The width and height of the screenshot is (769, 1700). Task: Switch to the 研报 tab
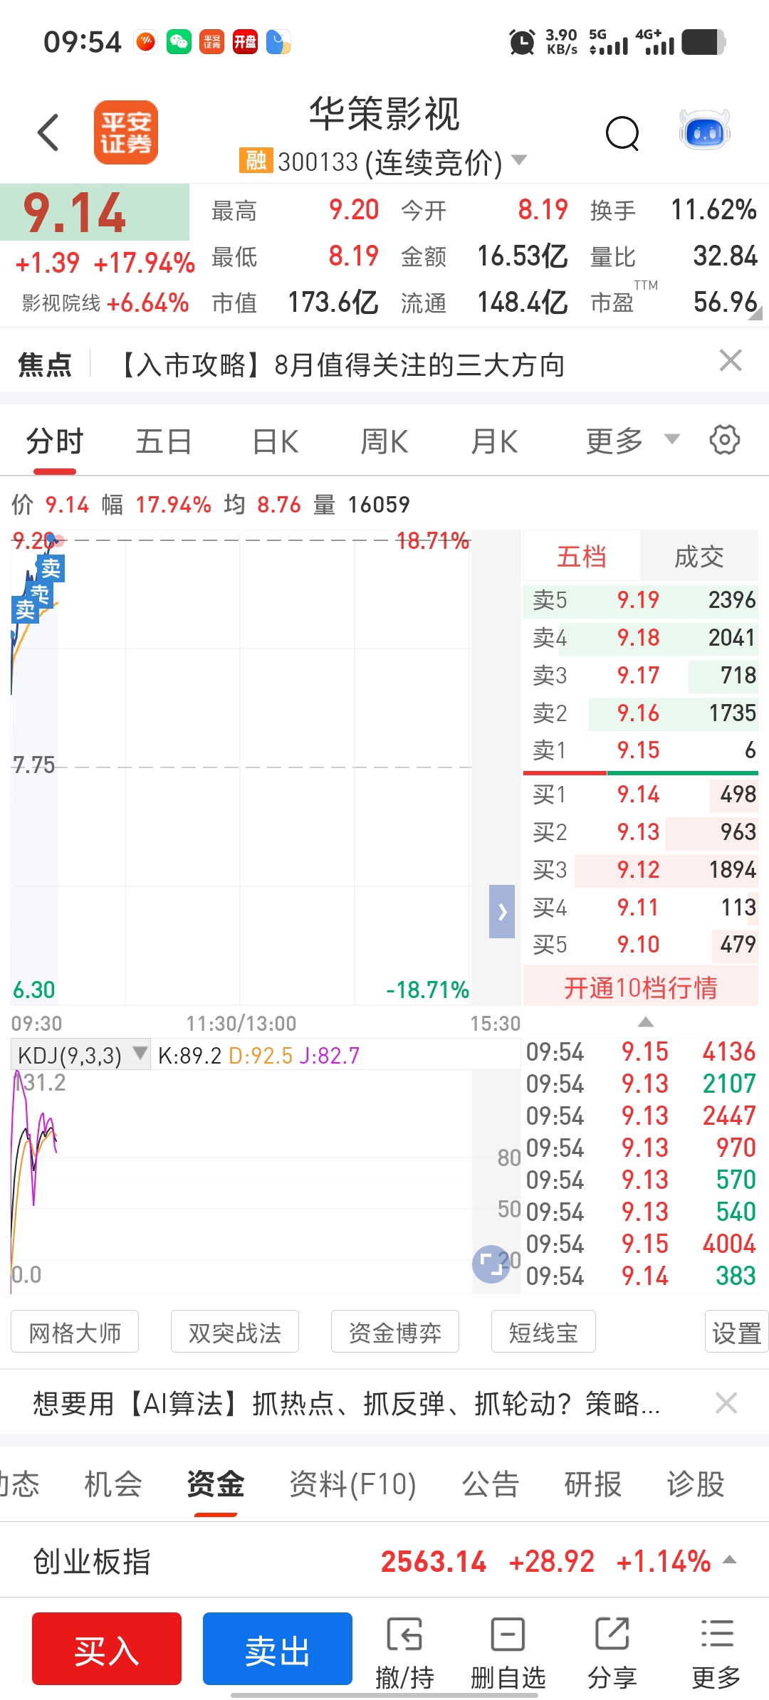click(x=593, y=1484)
